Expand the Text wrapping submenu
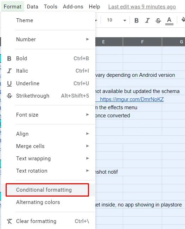 pyautogui.click(x=48, y=159)
